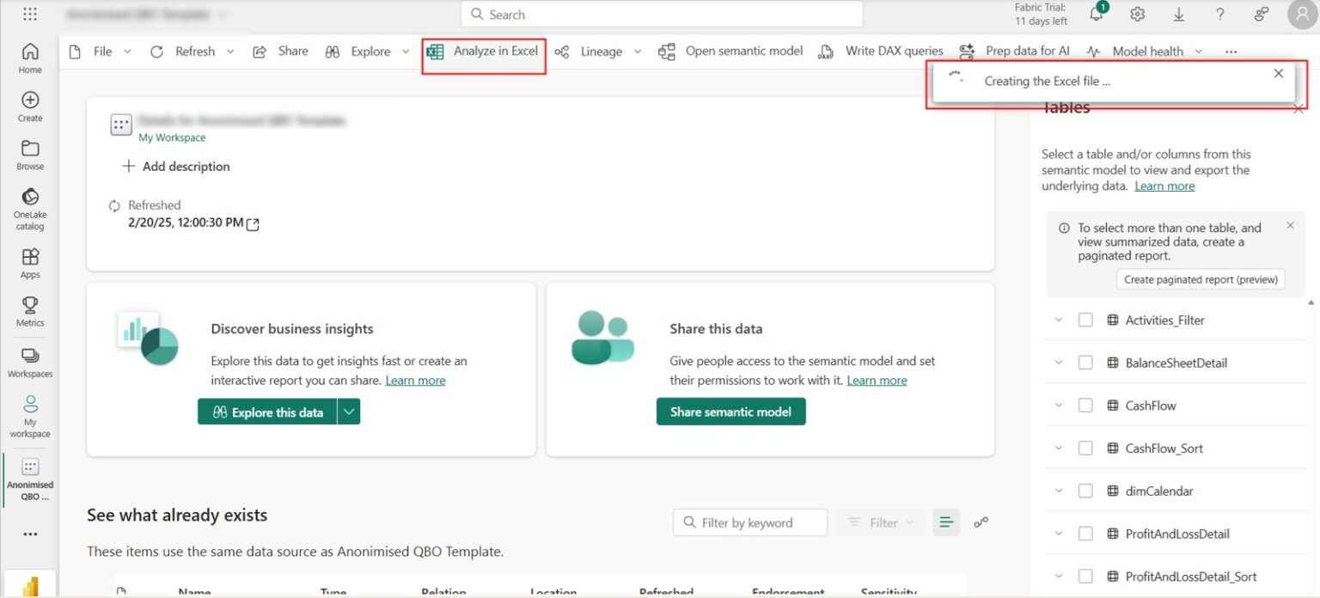Open the settings gear
Viewport: 1320px width, 598px height.
point(1138,15)
